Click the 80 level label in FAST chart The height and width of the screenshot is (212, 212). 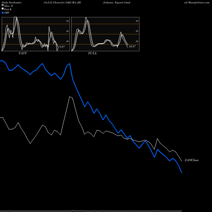point(67,21)
